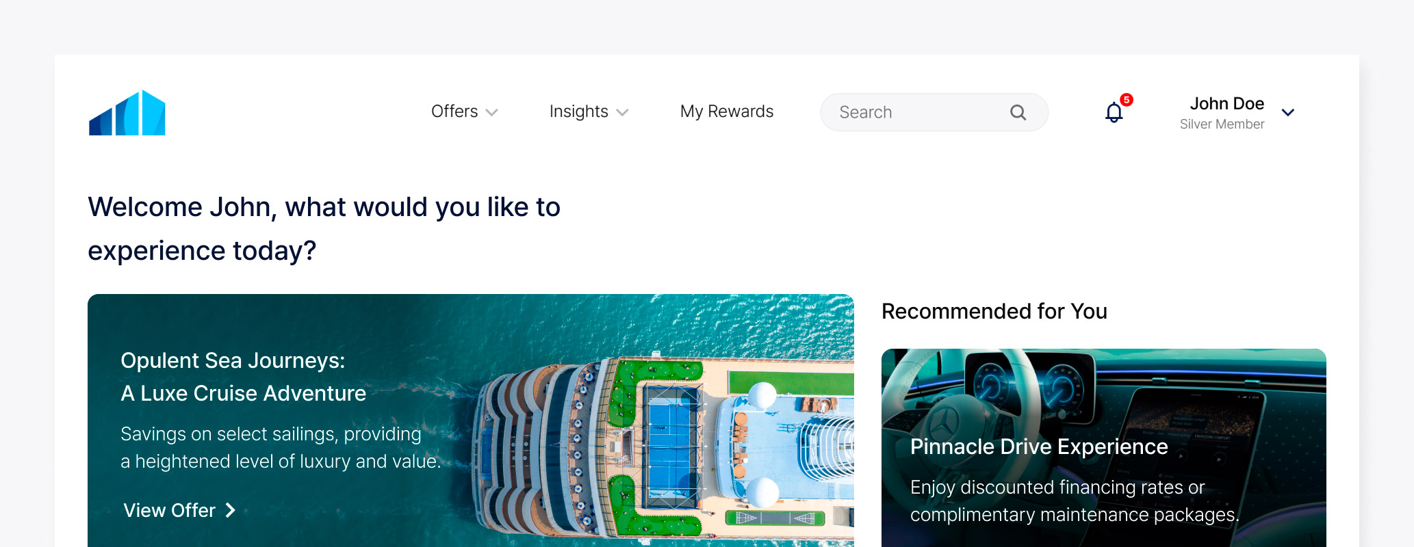The image size is (1414, 547).
Task: Click the welcome greeting text
Action: (324, 228)
